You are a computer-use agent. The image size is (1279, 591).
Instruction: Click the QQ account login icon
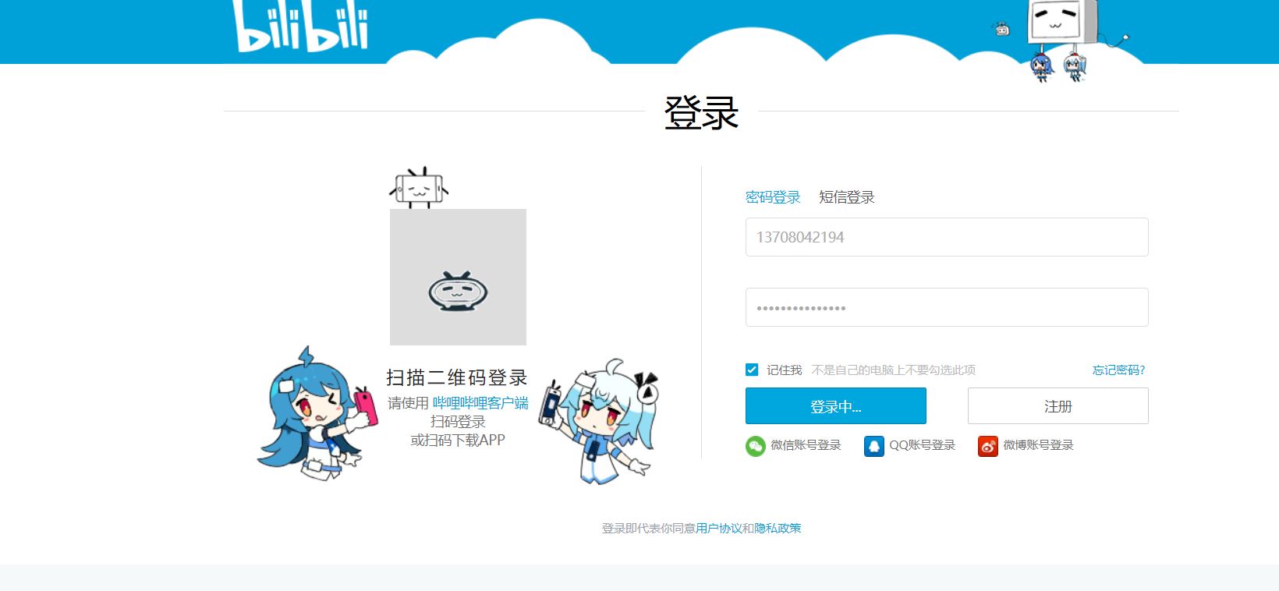[x=873, y=446]
